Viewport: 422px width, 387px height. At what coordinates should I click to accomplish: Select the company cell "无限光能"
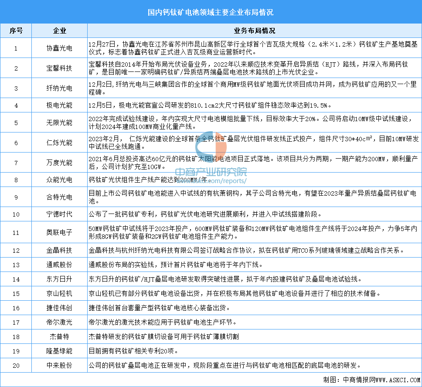[59, 123]
